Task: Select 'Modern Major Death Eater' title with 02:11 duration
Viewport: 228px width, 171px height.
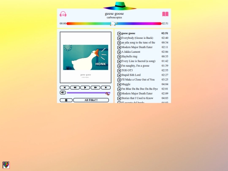Action: [137, 47]
